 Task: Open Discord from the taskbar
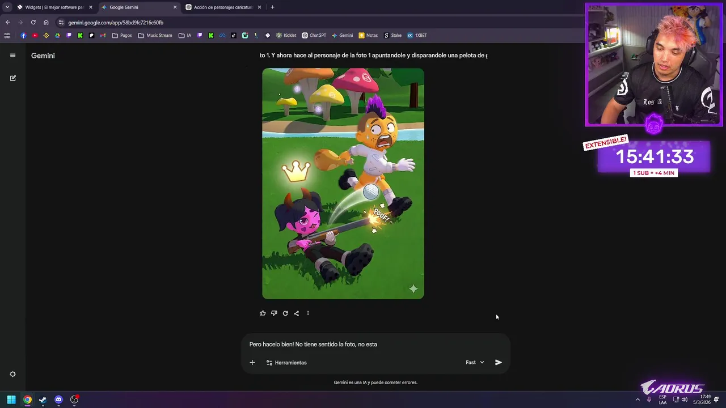click(x=58, y=399)
